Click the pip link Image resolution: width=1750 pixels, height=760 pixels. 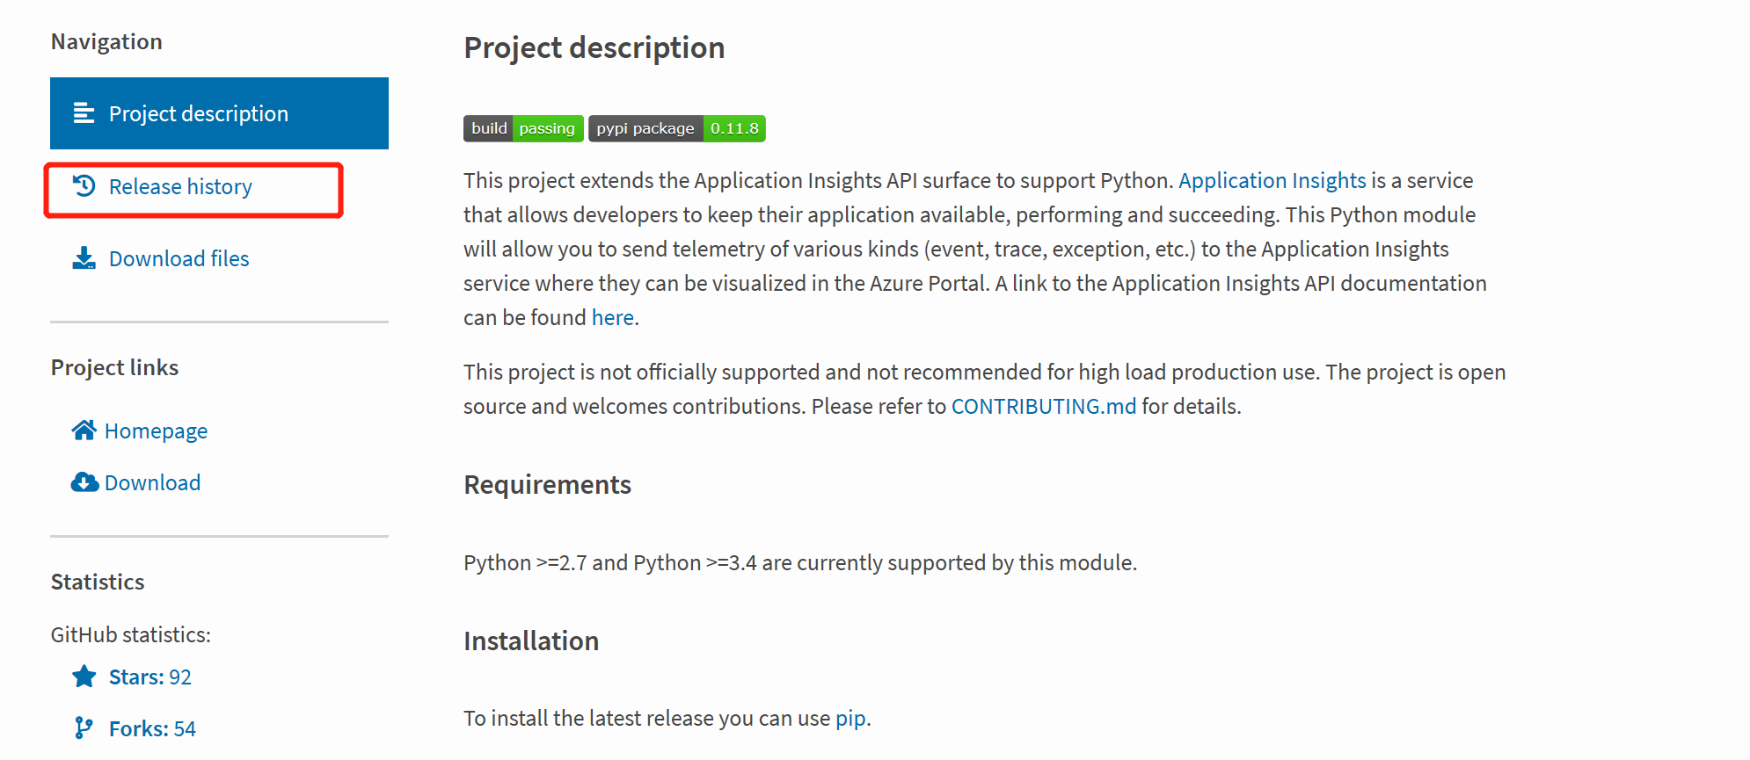(x=850, y=719)
